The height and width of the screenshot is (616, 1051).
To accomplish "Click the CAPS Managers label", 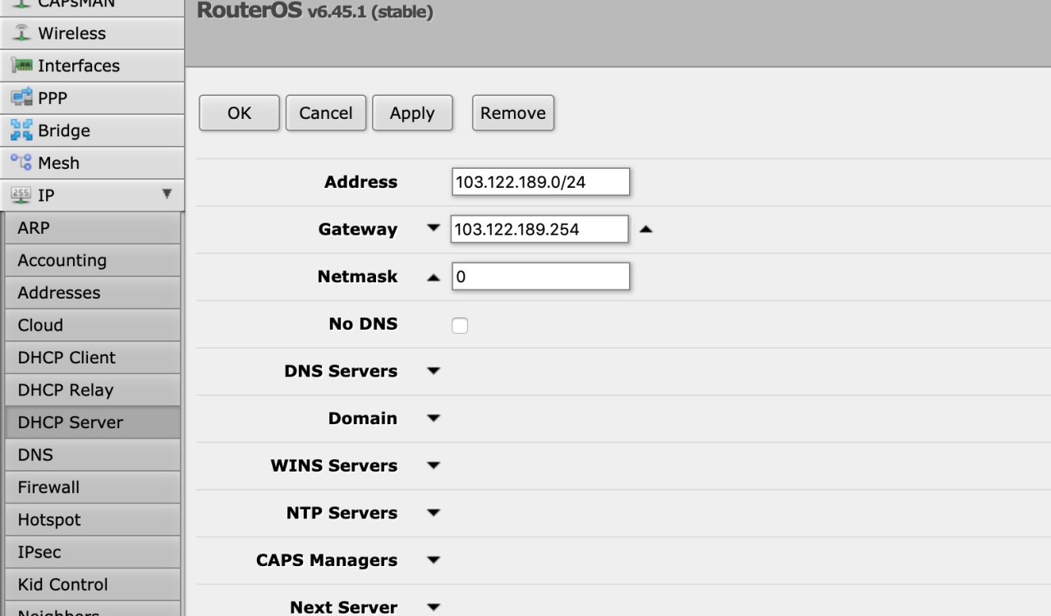I will point(327,560).
